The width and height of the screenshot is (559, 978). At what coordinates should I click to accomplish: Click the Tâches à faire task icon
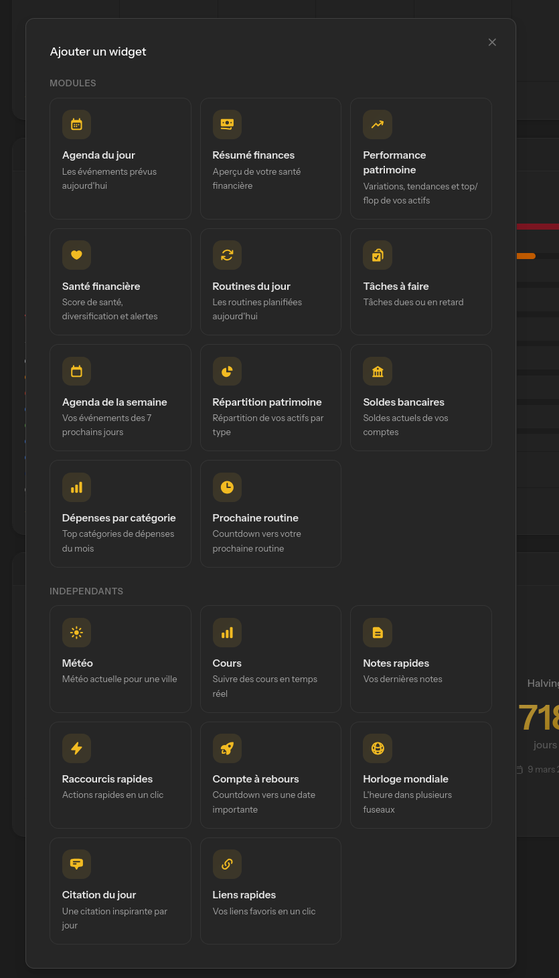[377, 255]
